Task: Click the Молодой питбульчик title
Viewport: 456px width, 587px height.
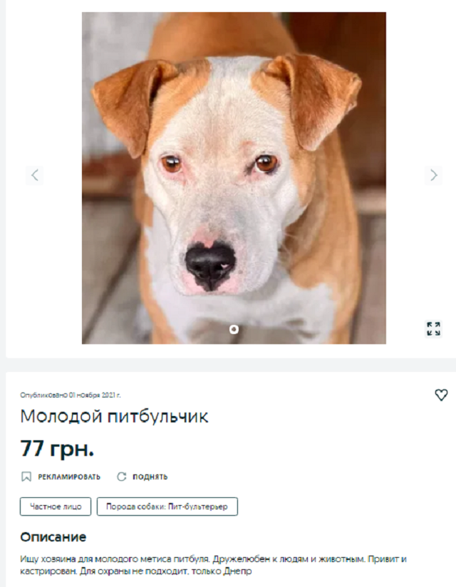Action: tap(114, 416)
